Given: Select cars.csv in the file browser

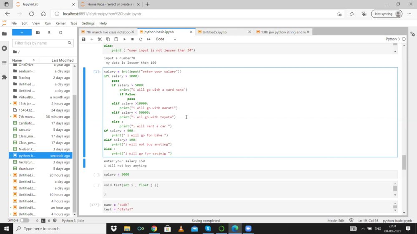Looking at the screenshot, I should [x=41, y=129].
